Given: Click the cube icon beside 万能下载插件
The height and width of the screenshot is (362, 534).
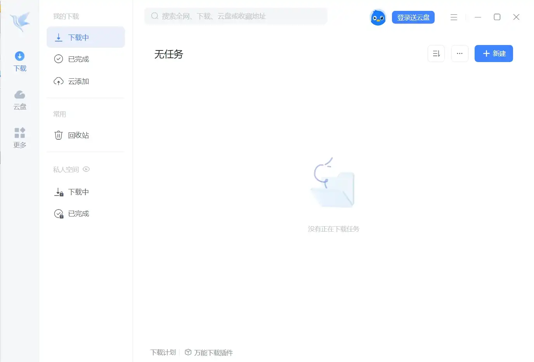Looking at the screenshot, I should coord(188,352).
